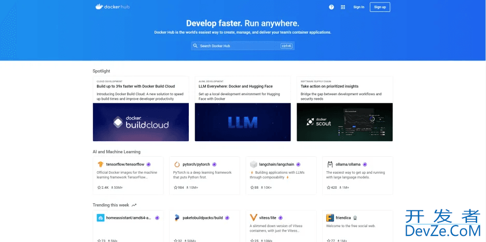The height and width of the screenshot is (242, 486).
Task: Click verified badge next to langchain/langchain
Action: pos(298,164)
